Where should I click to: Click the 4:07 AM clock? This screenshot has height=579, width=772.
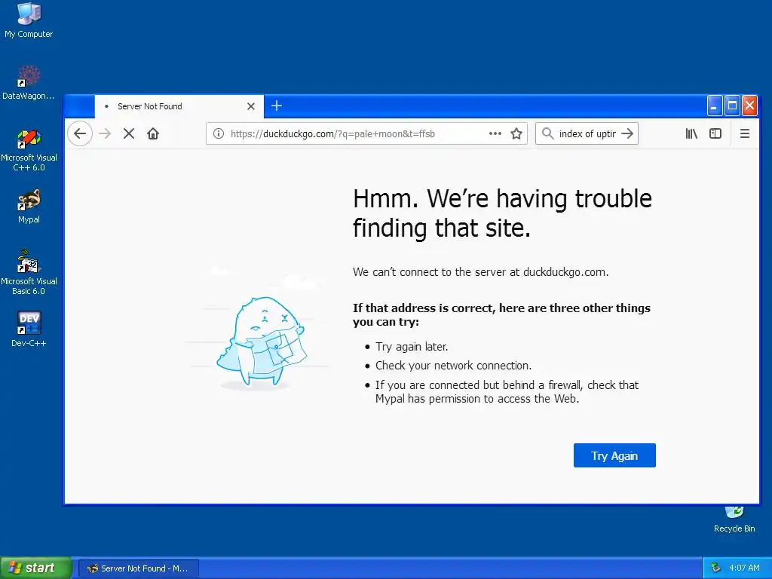[744, 568]
